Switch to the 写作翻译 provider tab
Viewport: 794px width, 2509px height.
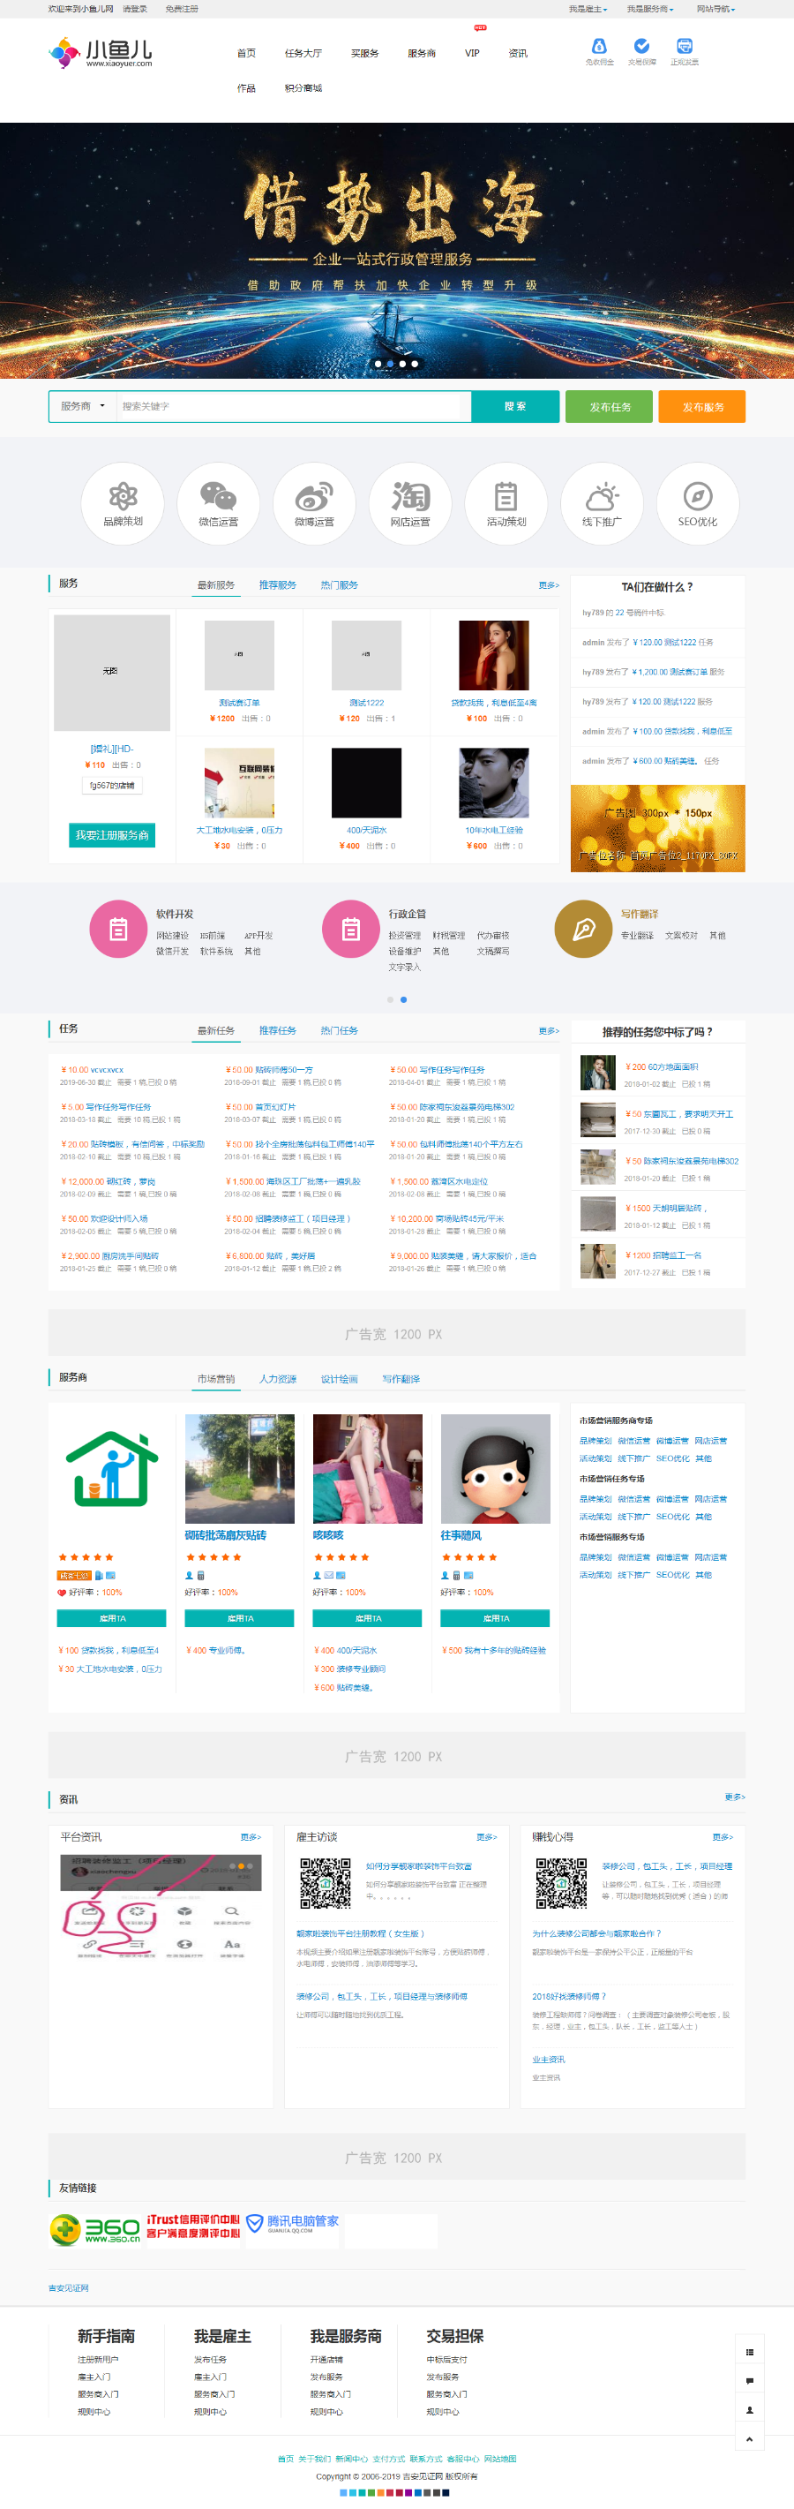(x=401, y=1379)
